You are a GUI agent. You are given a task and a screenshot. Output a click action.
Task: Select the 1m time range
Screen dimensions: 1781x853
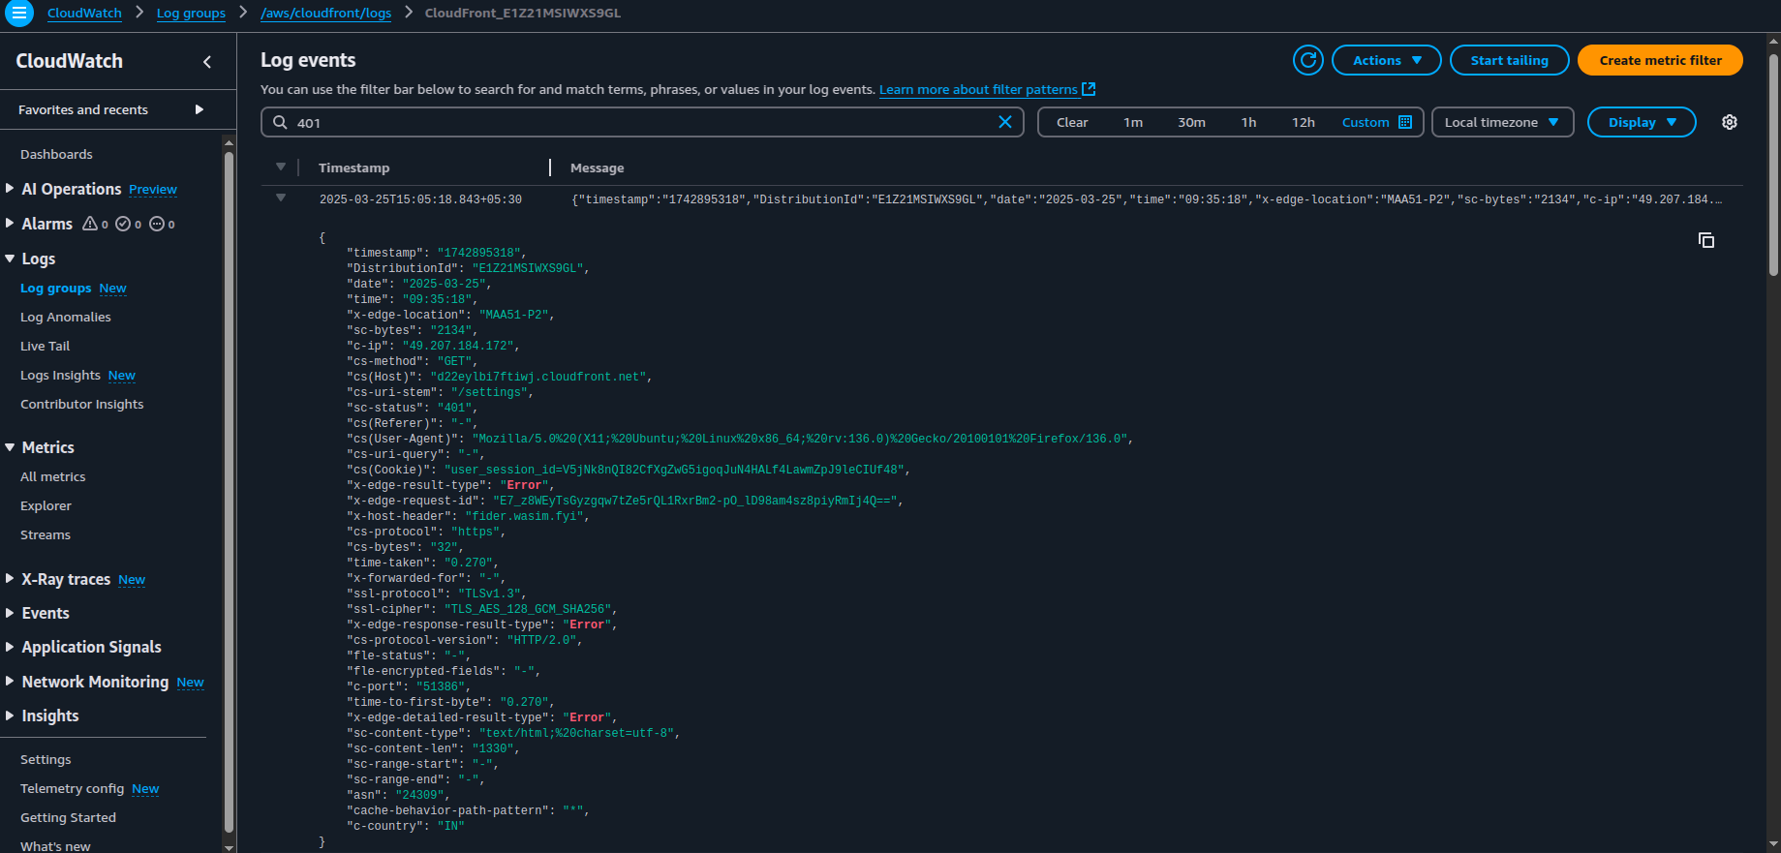click(1133, 122)
